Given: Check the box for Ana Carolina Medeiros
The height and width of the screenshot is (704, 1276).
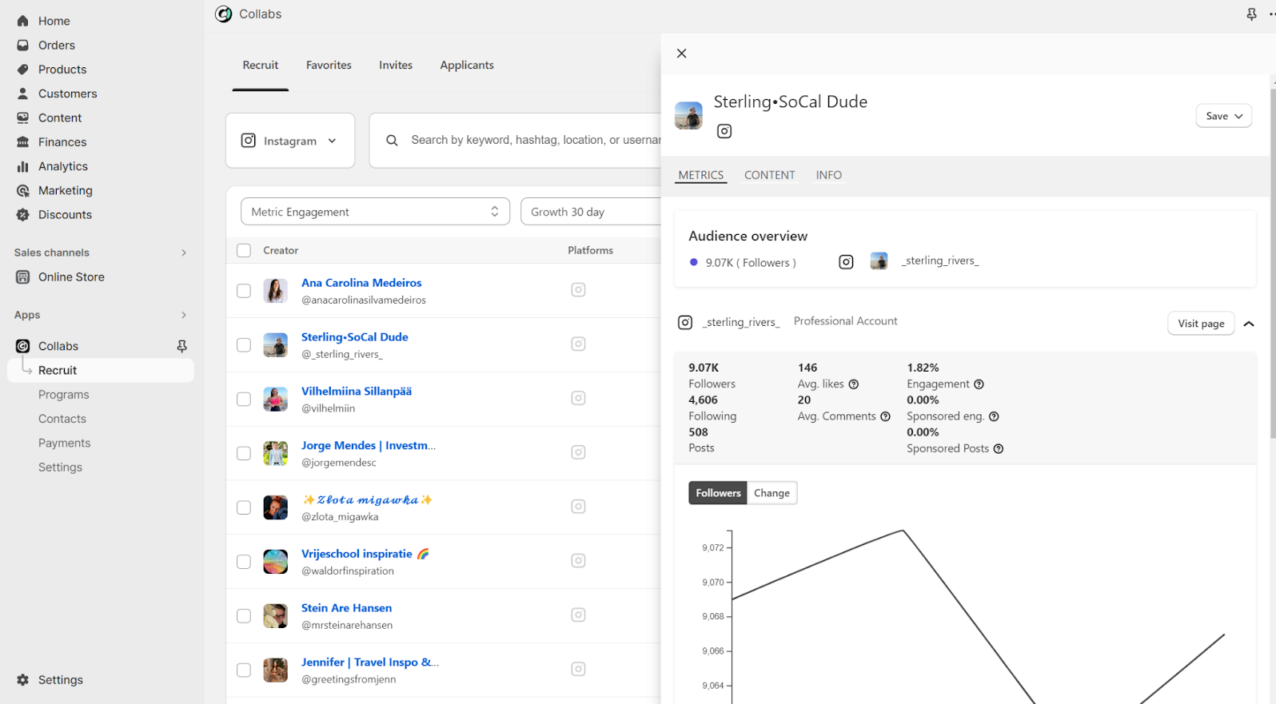Looking at the screenshot, I should click(x=244, y=291).
